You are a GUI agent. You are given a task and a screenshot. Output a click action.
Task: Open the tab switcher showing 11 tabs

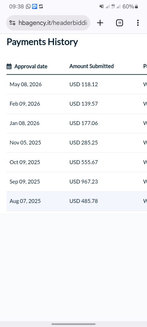pyautogui.click(x=119, y=23)
